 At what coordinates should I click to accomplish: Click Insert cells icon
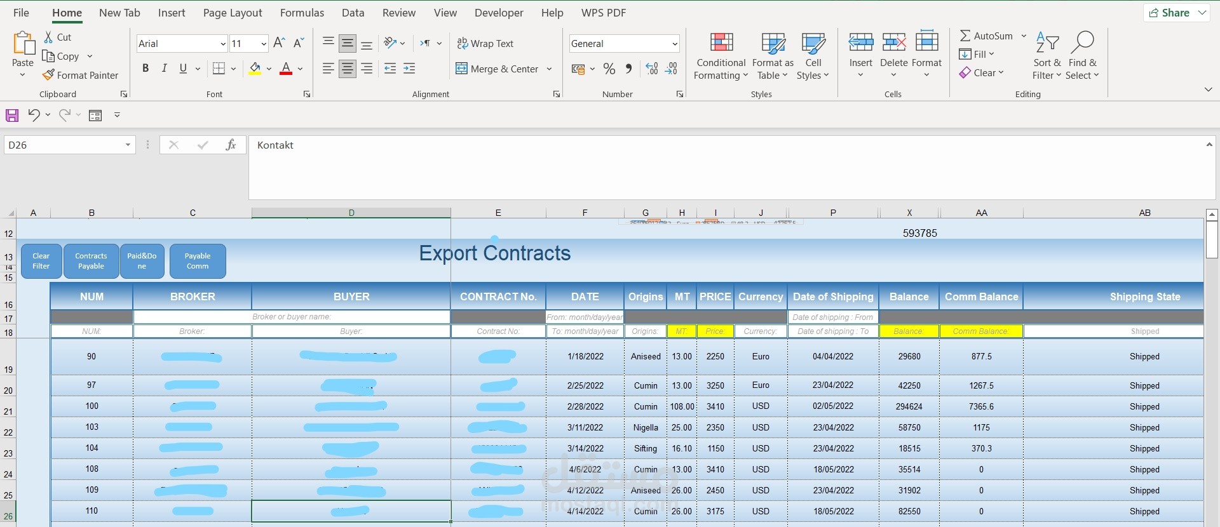click(861, 43)
